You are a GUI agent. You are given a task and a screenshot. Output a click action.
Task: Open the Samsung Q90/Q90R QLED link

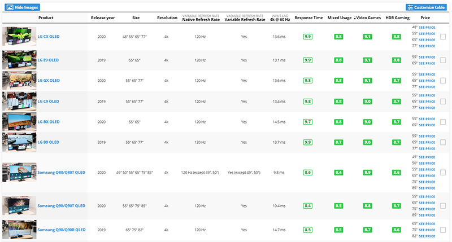click(x=62, y=230)
